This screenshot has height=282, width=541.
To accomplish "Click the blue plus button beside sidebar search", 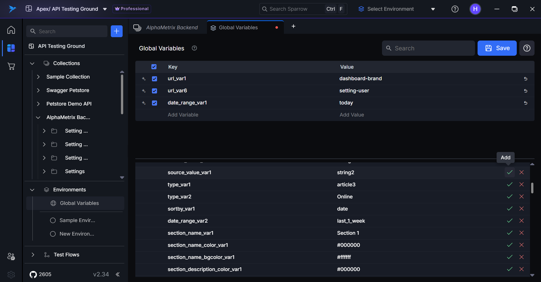I will 116,31.
